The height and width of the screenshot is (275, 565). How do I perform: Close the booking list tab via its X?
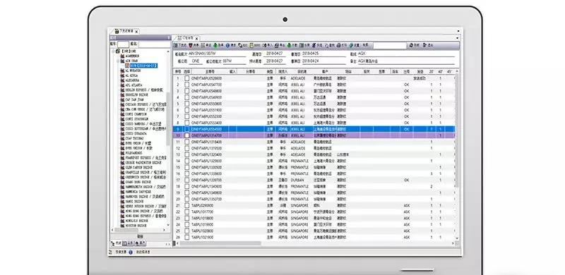point(197,38)
